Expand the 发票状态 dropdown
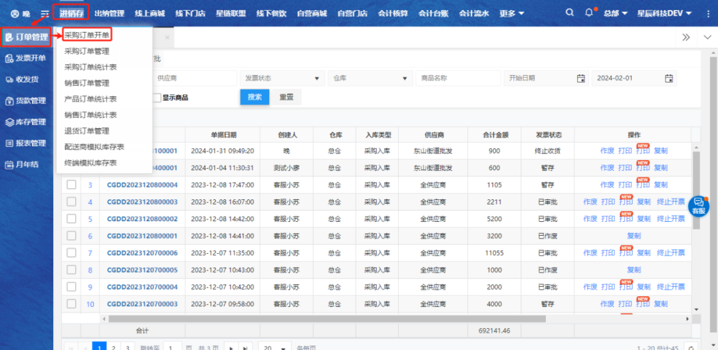This screenshot has width=718, height=350. pos(282,78)
